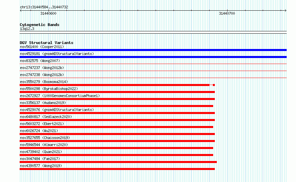Click nsv4529076 (gnomADStructuralVariants) label
The image size is (296, 182).
[x=57, y=110]
